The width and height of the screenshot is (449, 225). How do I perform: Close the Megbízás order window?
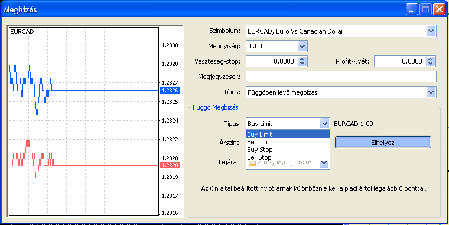pyautogui.click(x=439, y=10)
